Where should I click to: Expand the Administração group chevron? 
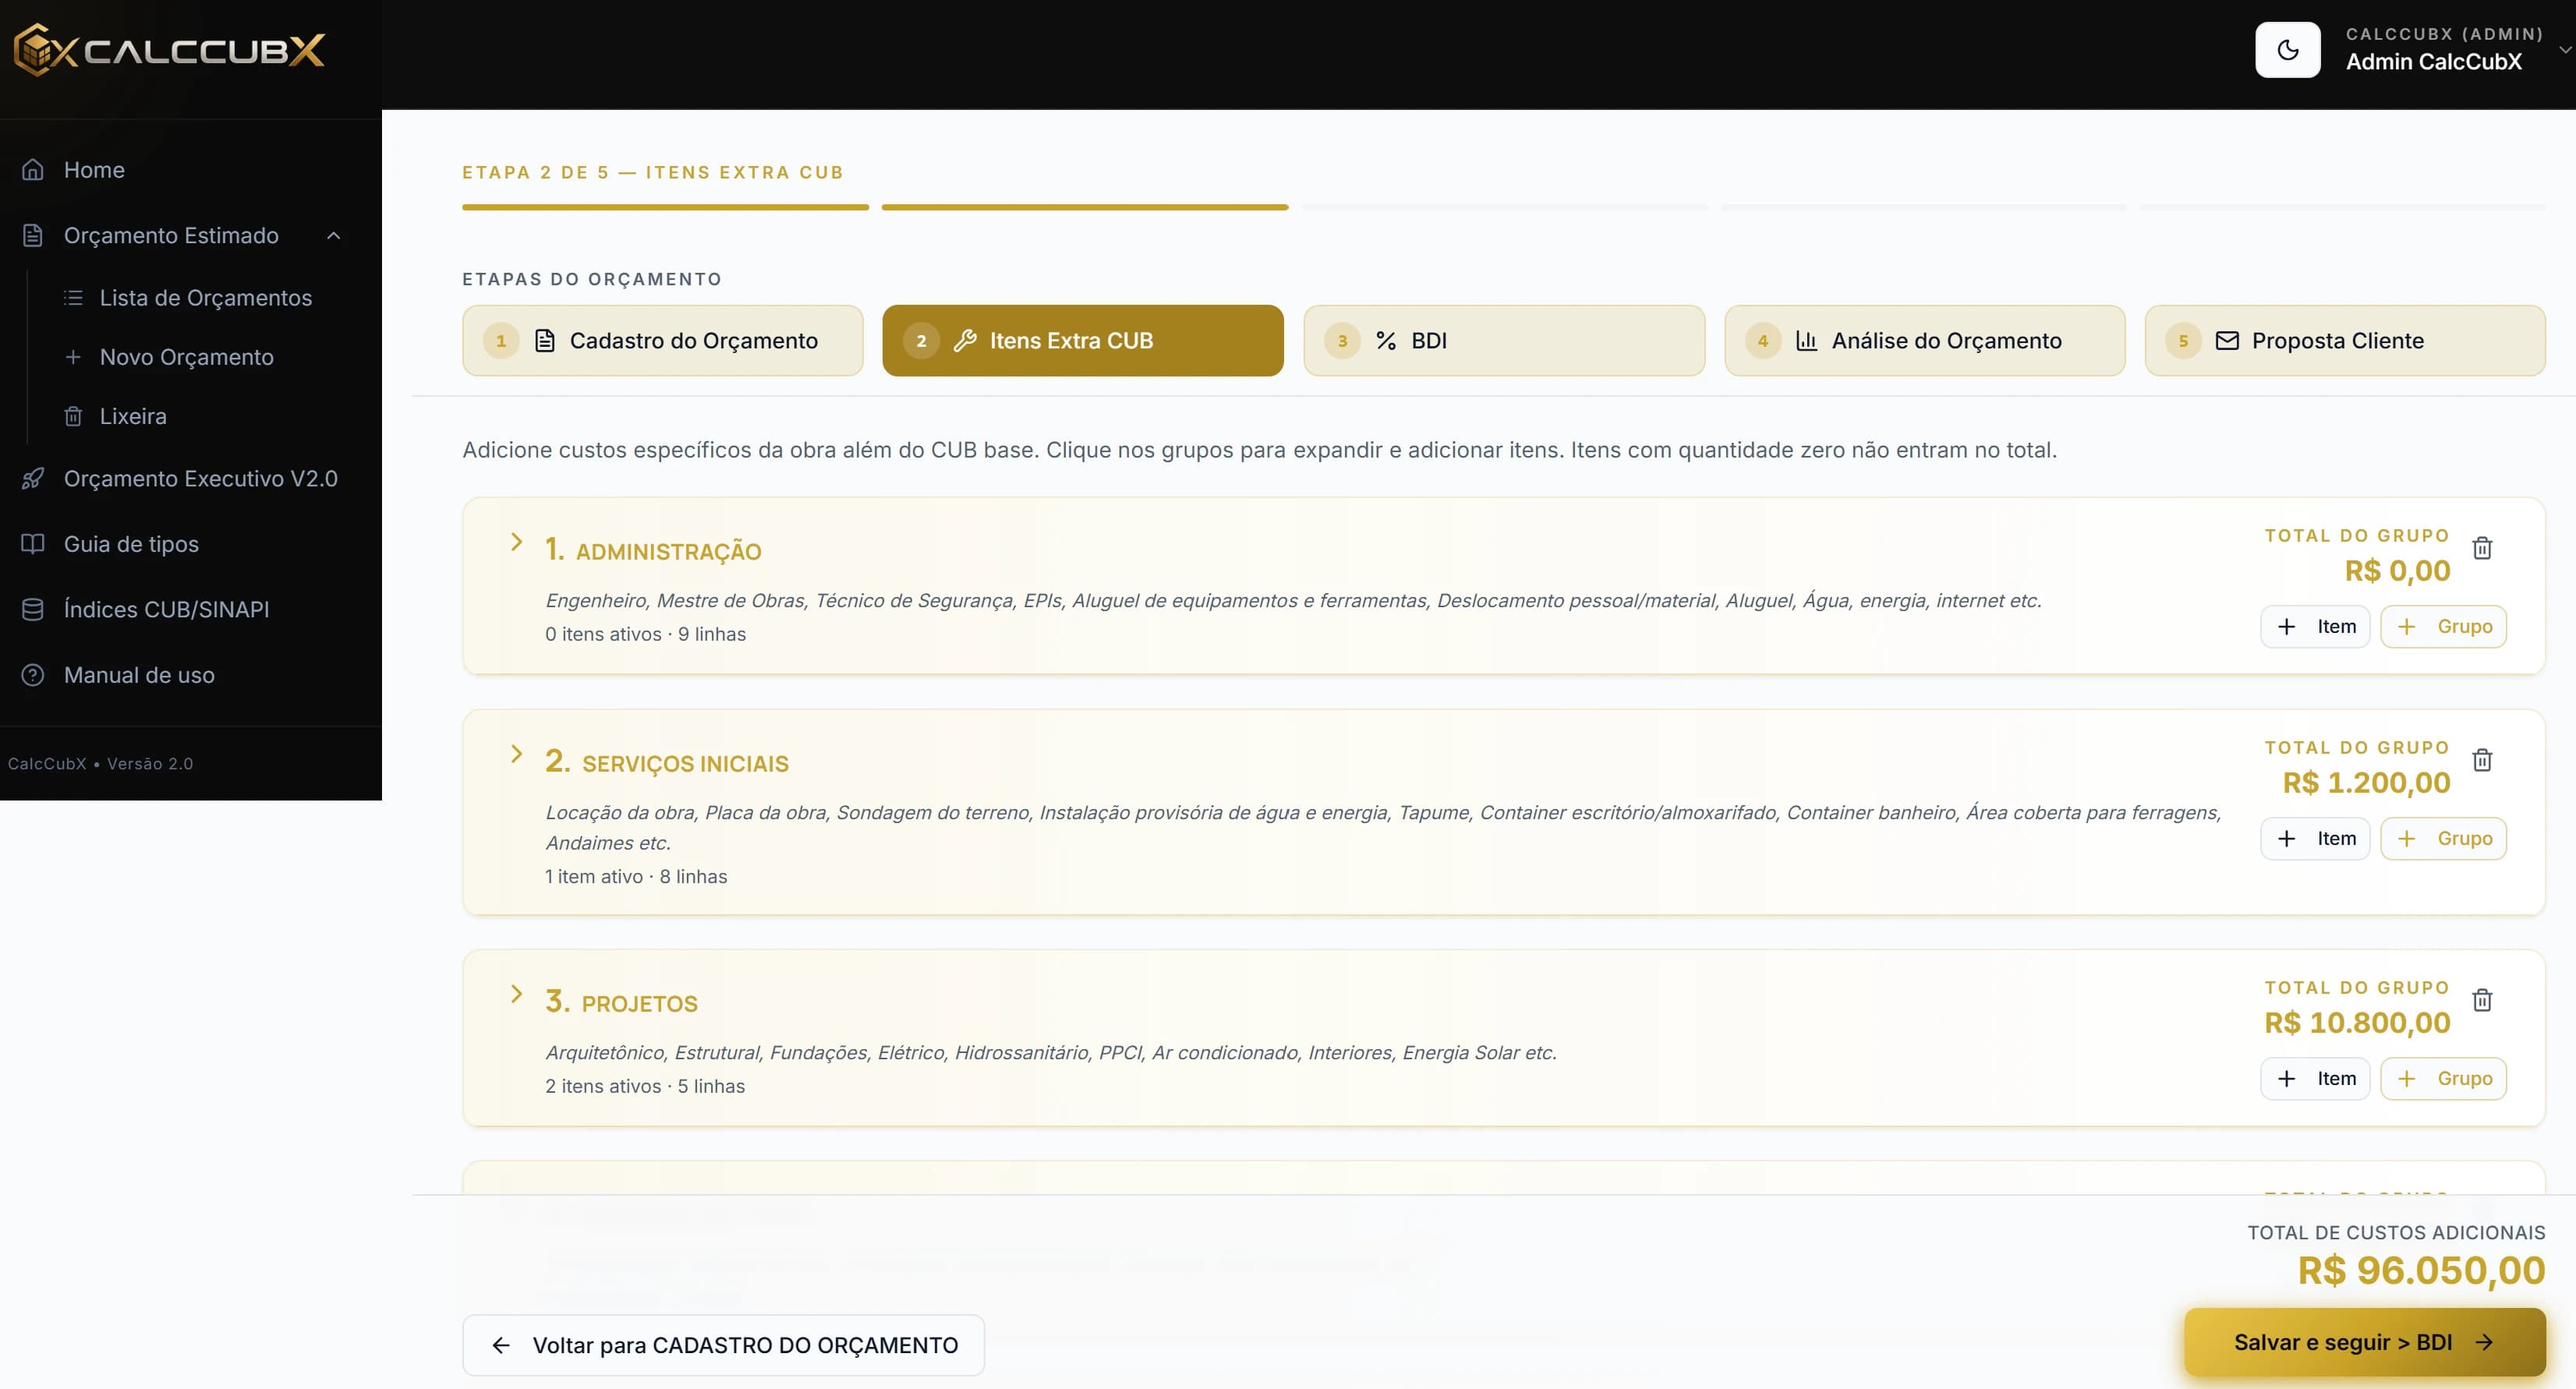click(516, 542)
